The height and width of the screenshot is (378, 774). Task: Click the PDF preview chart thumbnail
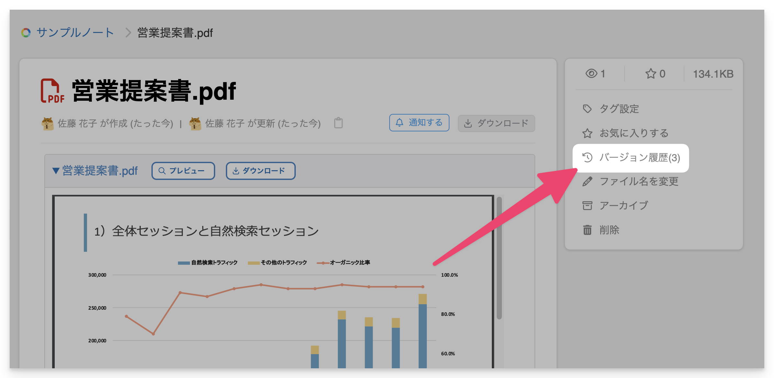(273, 282)
